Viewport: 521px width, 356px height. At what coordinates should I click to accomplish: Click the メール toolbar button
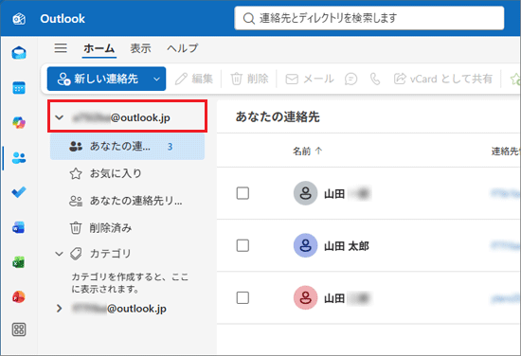point(310,79)
